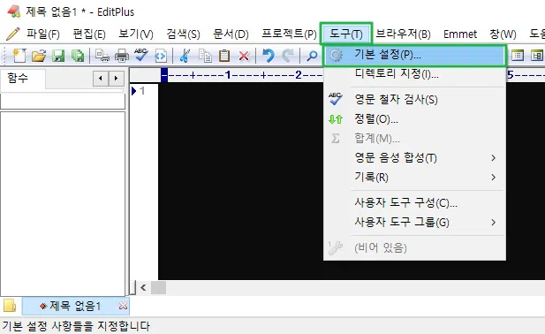
Task: Open the 브라우저(B) menu
Action: tap(403, 34)
